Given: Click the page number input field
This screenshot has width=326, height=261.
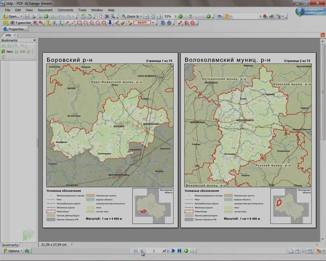Looking at the screenshot, I should point(154,251).
